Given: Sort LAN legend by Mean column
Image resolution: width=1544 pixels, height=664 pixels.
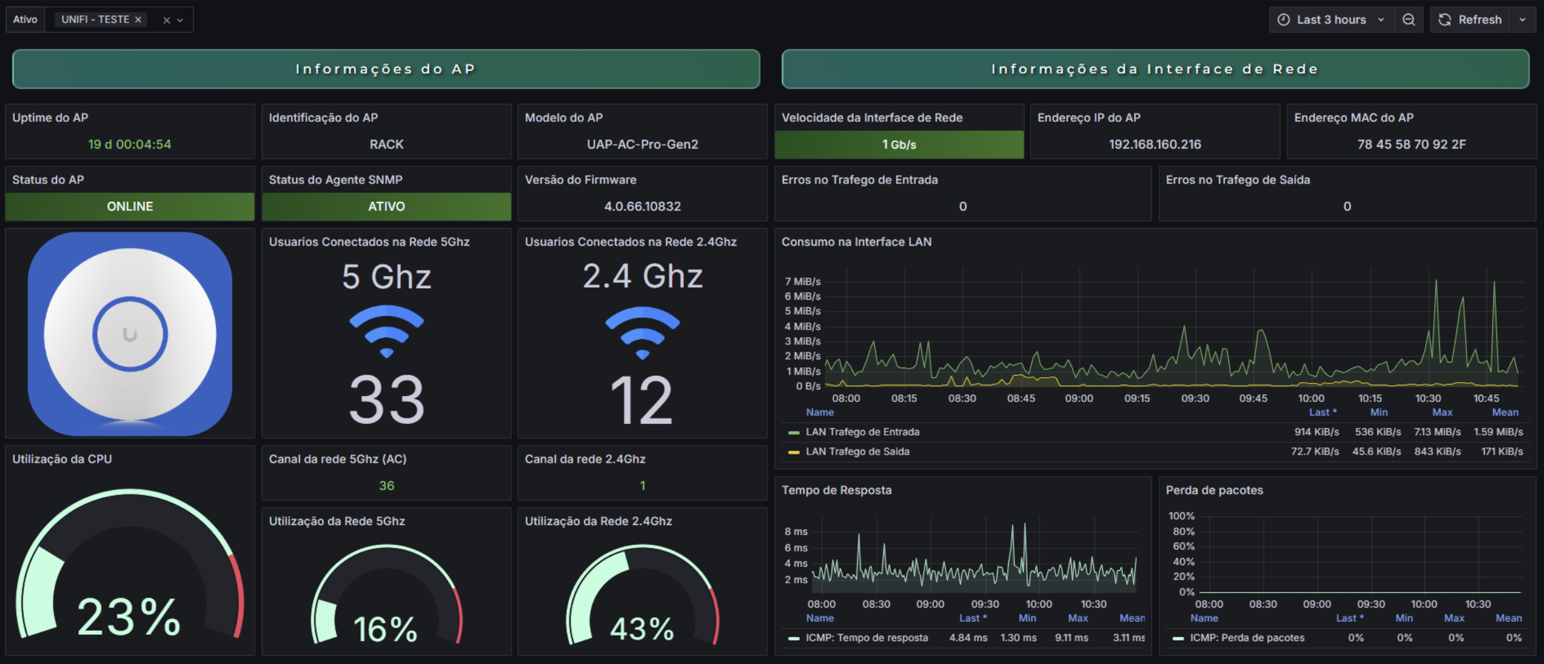Looking at the screenshot, I should point(1505,413).
